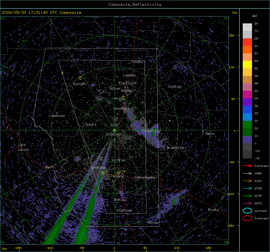Image resolution: width=270 pixels, height=252 pixels.
Task: Select the violet 0-10 dBZ swatch
Action: click(247, 140)
